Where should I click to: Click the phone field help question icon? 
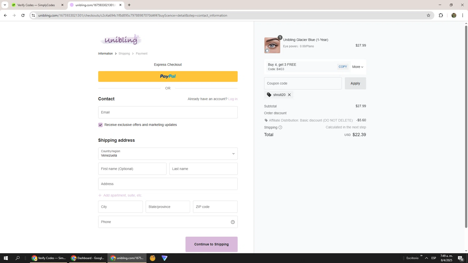(x=233, y=222)
